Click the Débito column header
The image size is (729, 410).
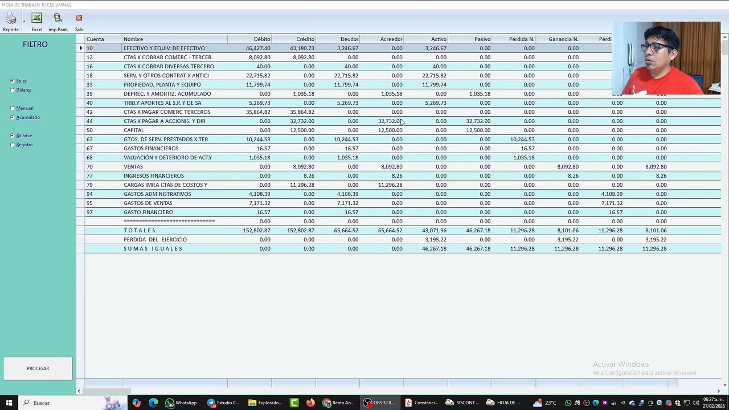pos(250,39)
